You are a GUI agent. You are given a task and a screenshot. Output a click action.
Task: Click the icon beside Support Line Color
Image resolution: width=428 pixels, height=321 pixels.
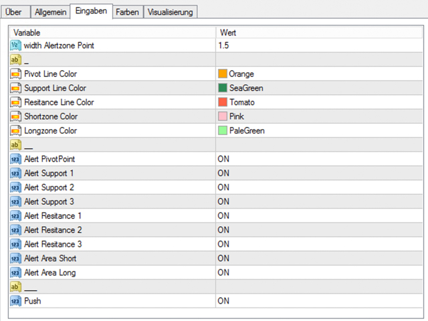click(16, 88)
